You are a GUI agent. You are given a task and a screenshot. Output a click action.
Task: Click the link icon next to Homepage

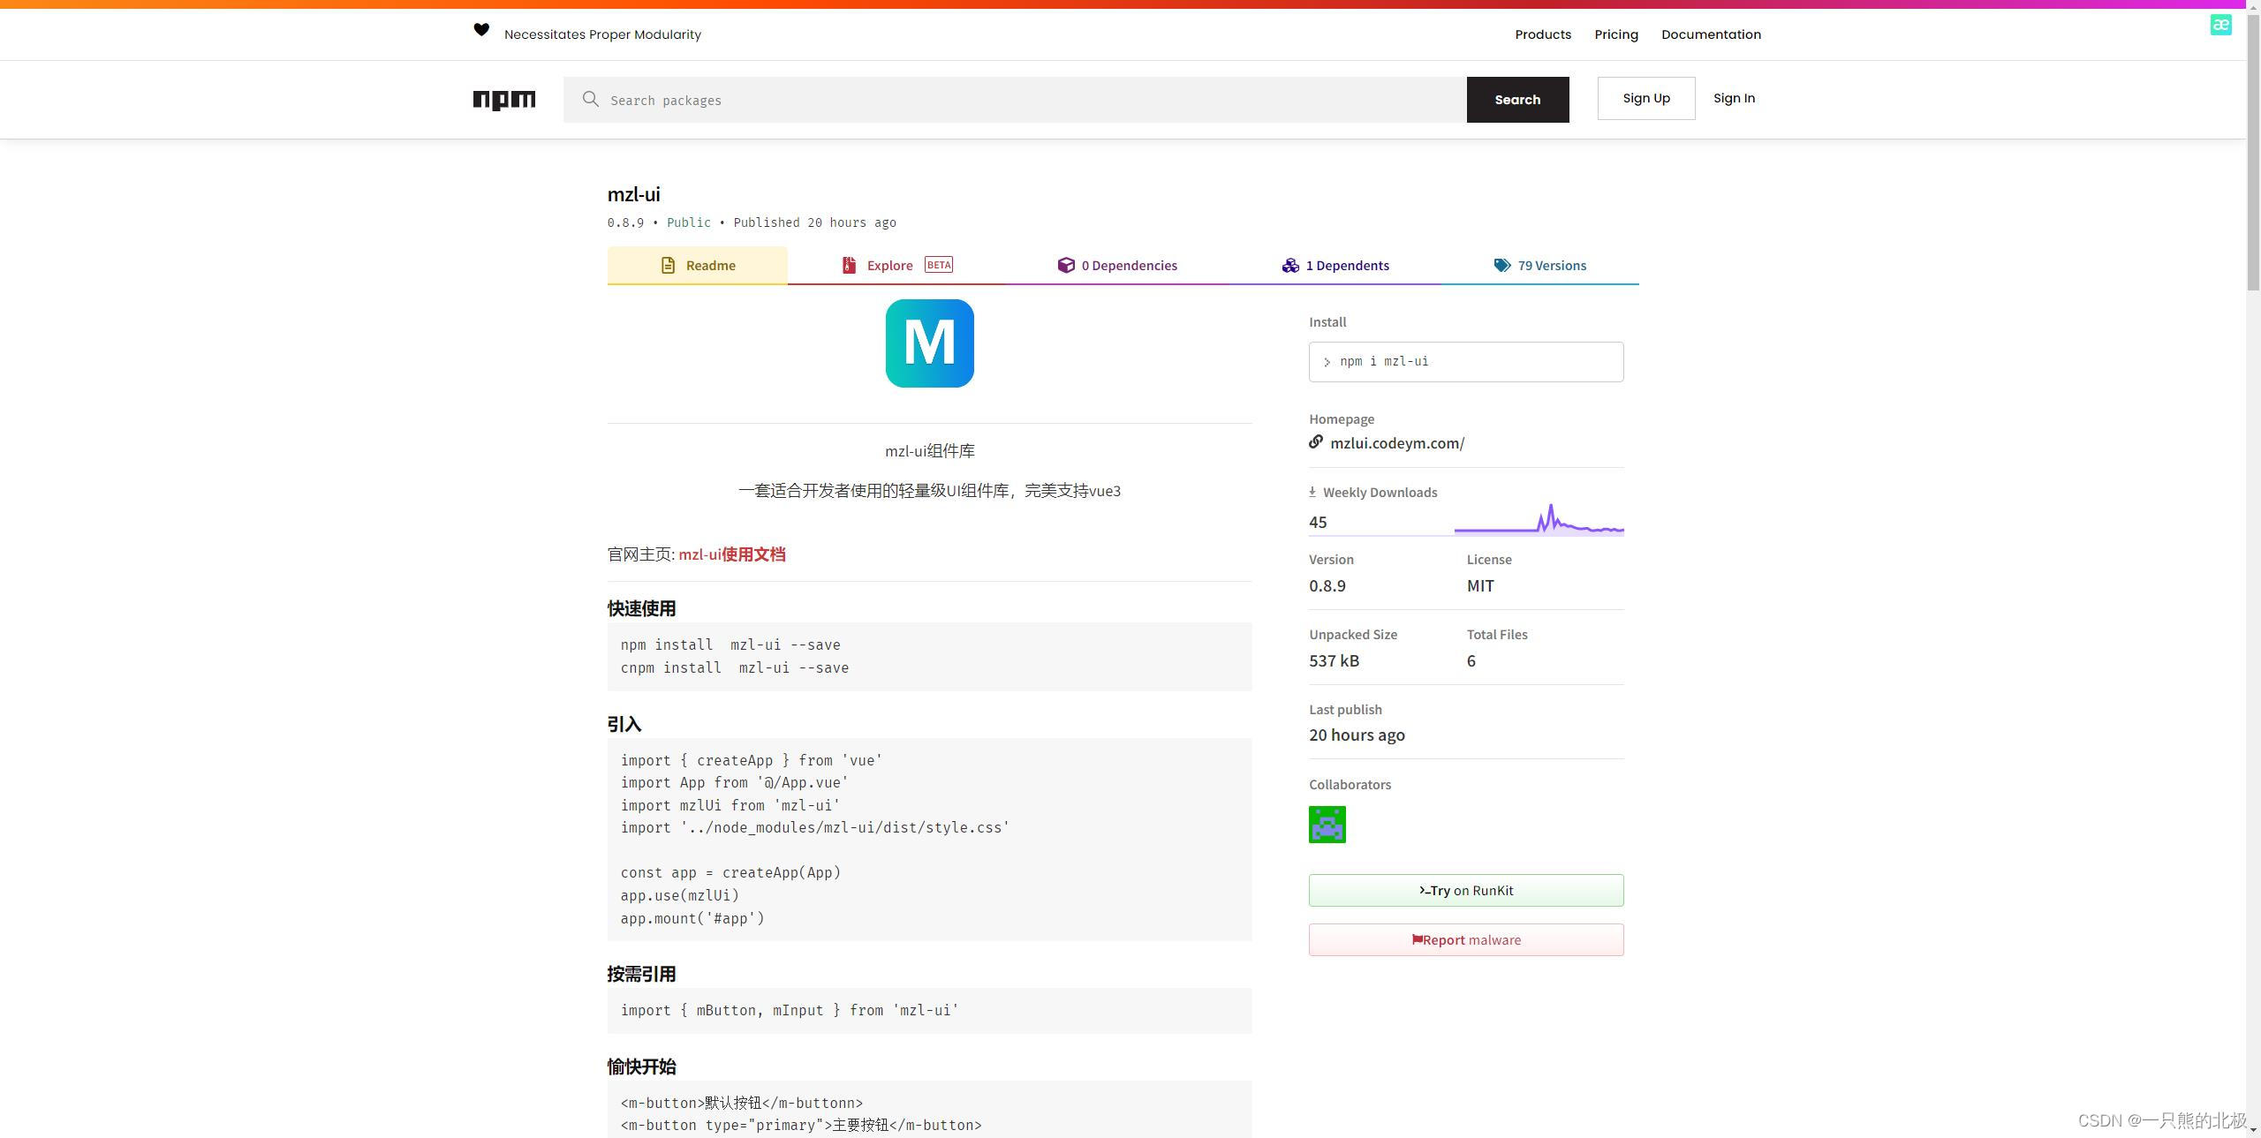click(x=1315, y=441)
